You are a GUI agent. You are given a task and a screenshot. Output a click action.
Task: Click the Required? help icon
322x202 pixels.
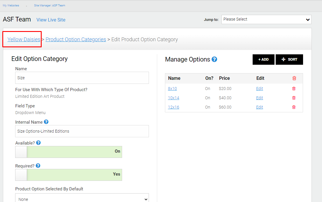[38, 165]
